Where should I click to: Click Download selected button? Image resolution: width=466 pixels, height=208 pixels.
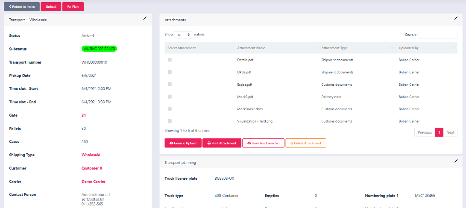coord(263,143)
